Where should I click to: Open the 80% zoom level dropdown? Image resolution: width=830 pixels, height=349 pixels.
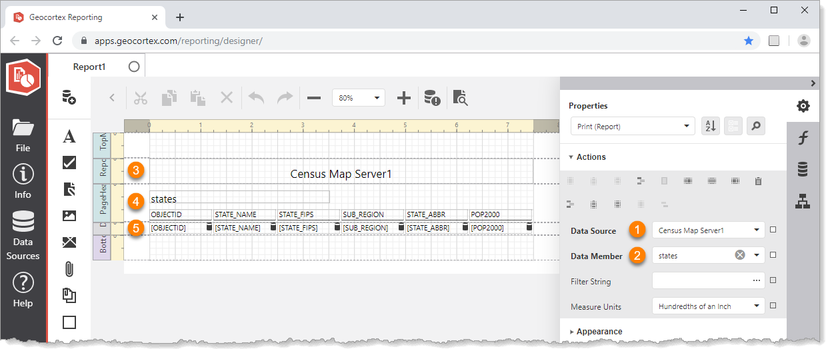359,97
